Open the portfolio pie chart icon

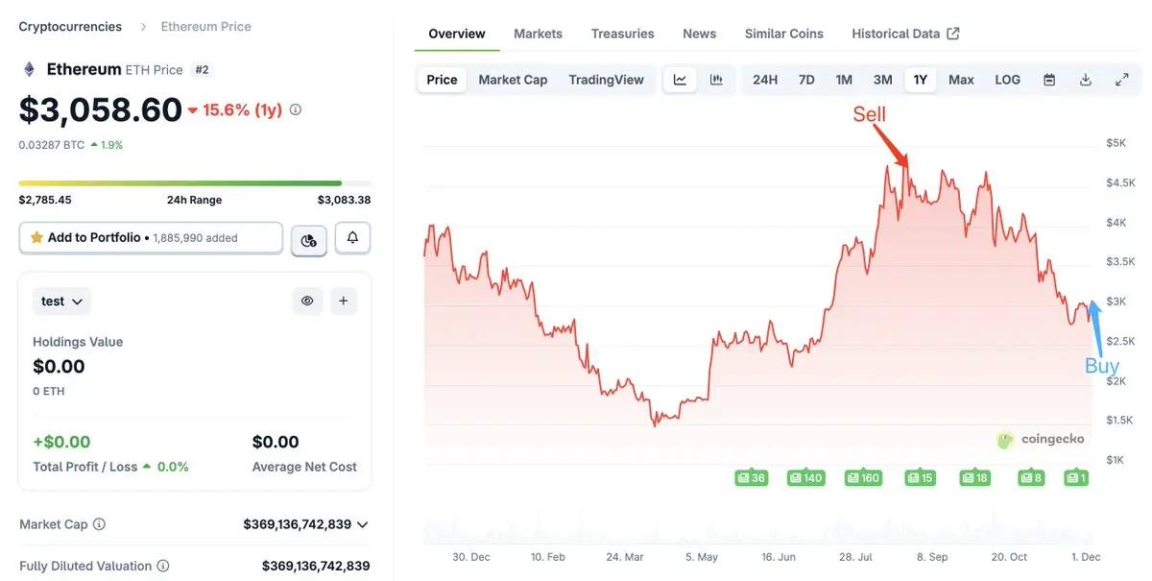click(x=308, y=239)
